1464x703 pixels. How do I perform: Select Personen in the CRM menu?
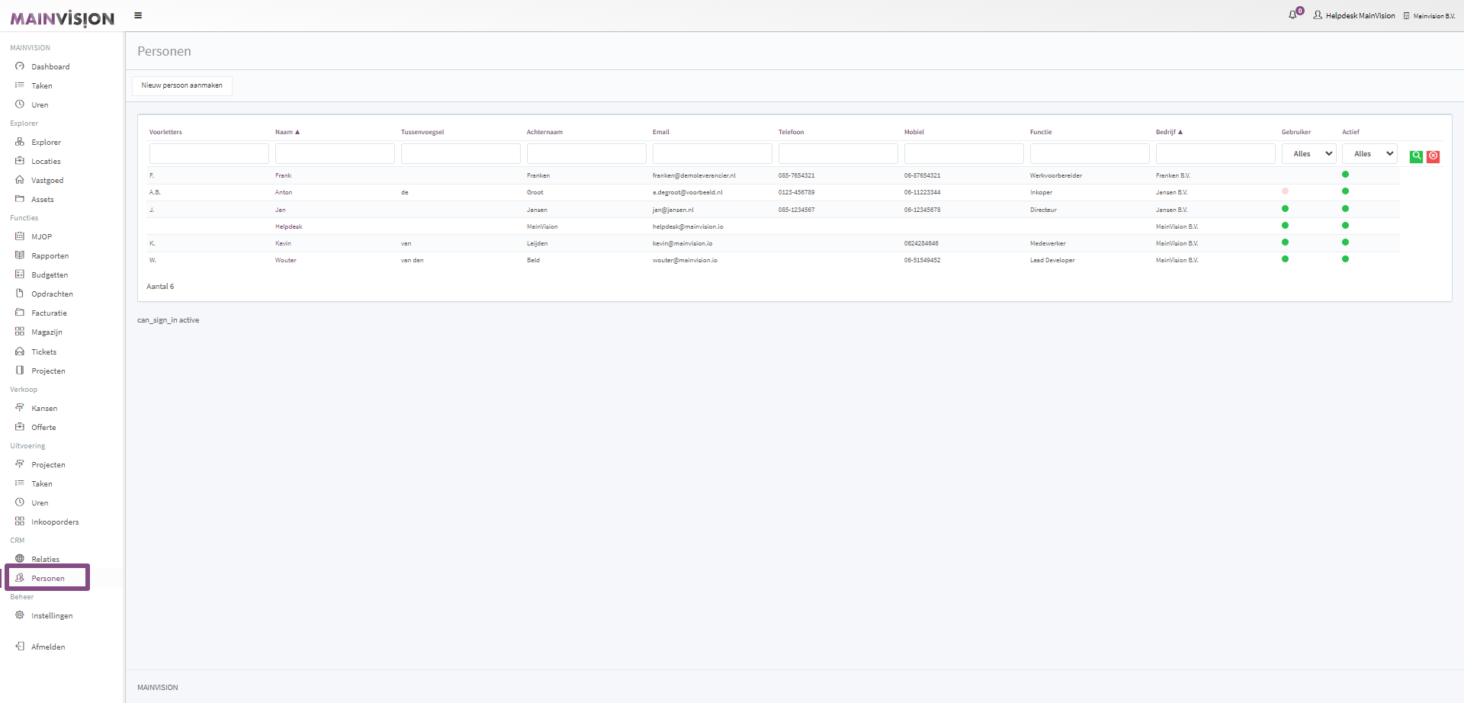pos(47,578)
